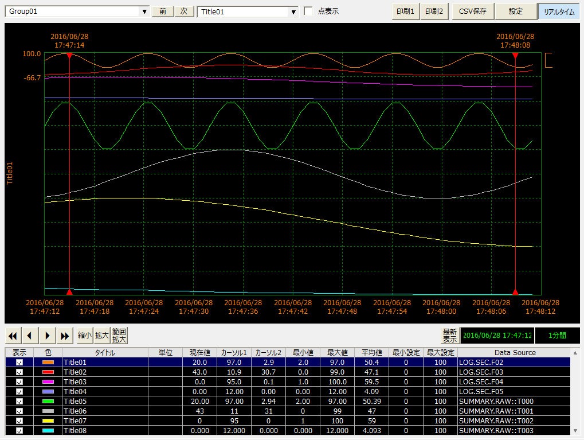
Task: Open the 1分間 time span selector
Action: click(557, 336)
